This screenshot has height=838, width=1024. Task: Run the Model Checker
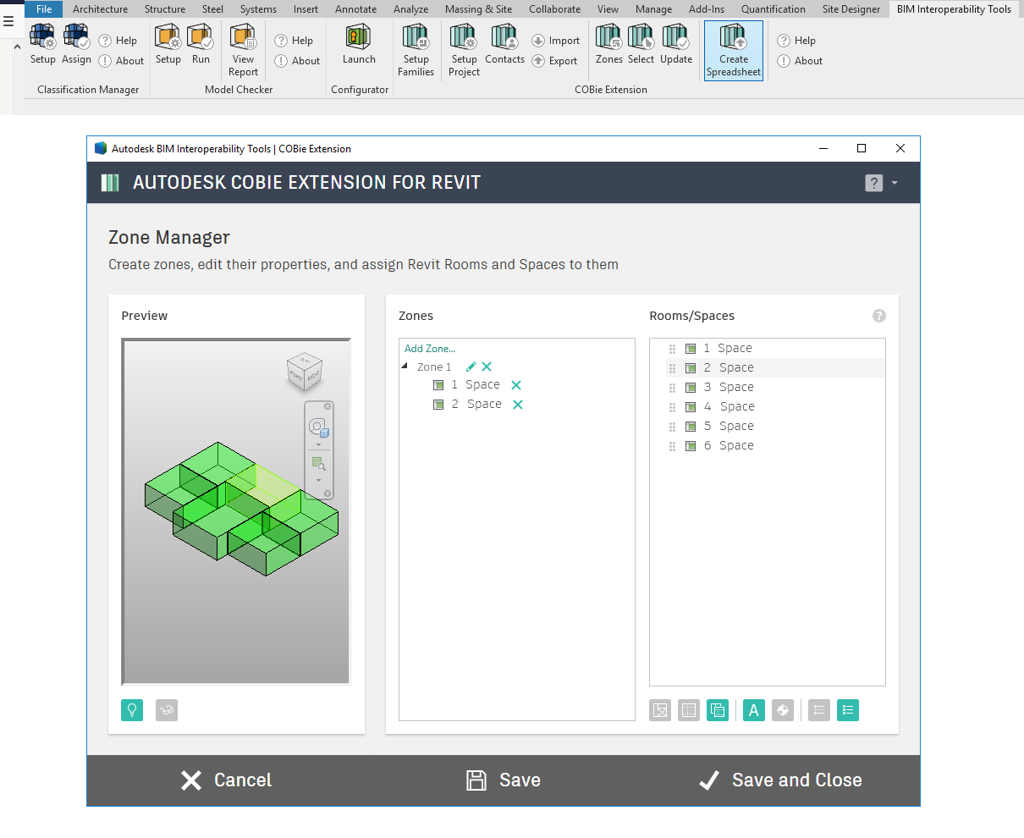click(201, 45)
